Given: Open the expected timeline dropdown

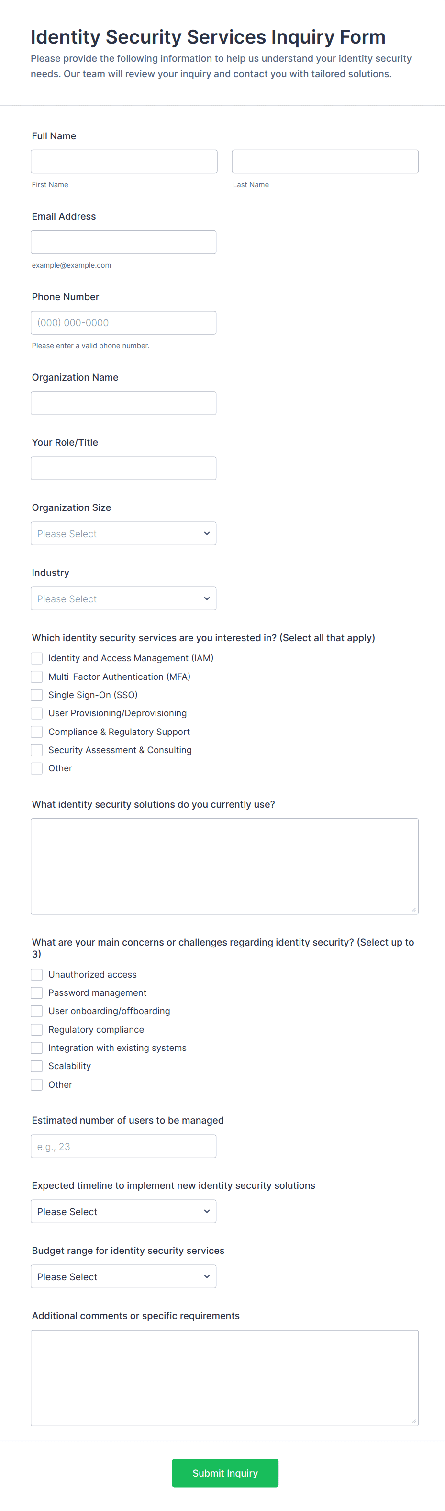Looking at the screenshot, I should click(123, 1211).
